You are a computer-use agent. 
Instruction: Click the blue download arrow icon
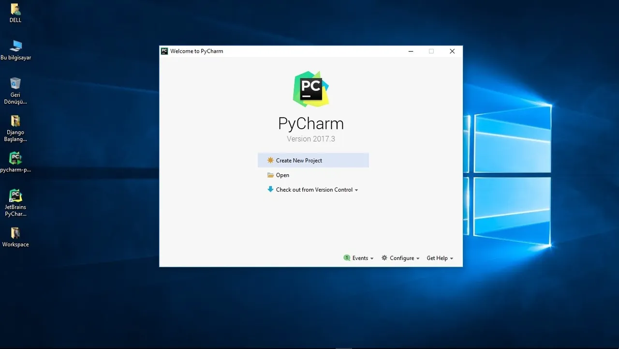point(270,189)
